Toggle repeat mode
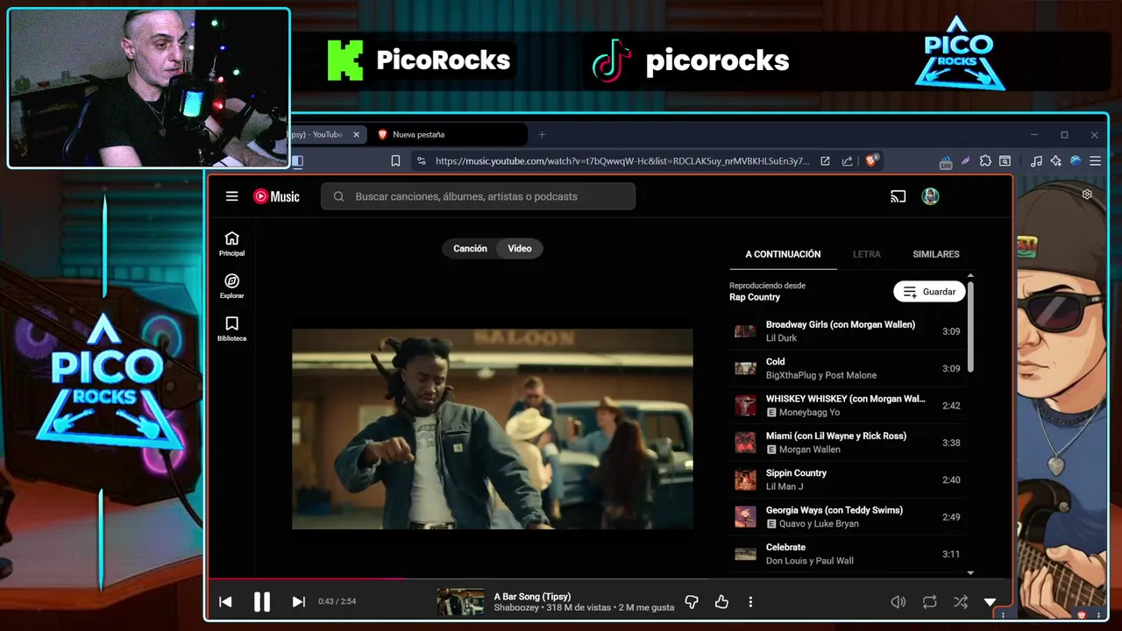The height and width of the screenshot is (631, 1122). click(929, 601)
